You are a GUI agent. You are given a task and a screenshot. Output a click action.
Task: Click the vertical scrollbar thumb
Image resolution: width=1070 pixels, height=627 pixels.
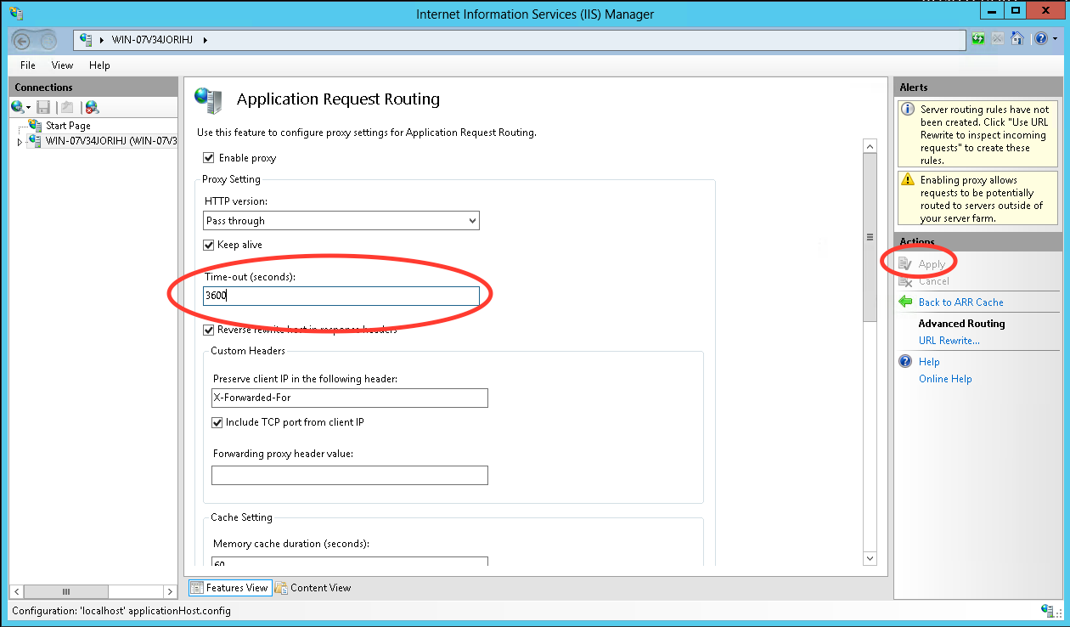[x=870, y=238]
